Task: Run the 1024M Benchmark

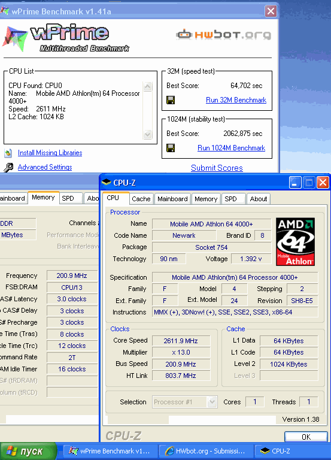Action: [231, 148]
